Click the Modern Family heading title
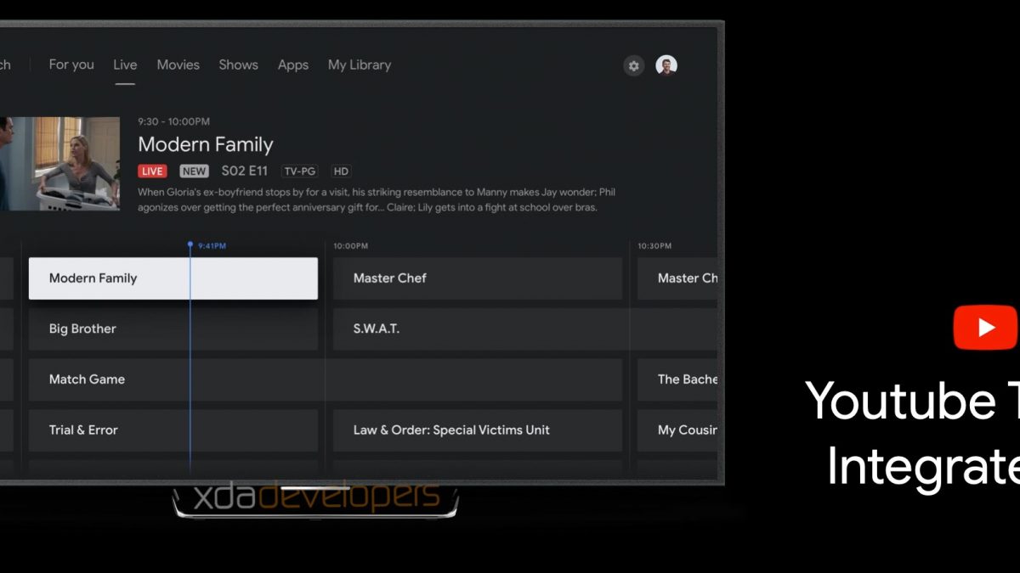This screenshot has width=1020, height=573. pos(206,144)
